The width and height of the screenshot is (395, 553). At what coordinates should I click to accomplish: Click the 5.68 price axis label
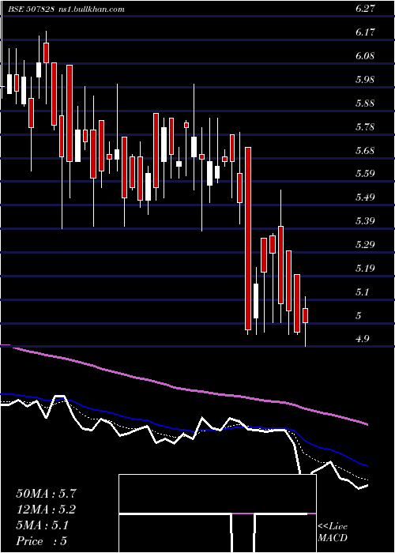pyautogui.click(x=365, y=151)
